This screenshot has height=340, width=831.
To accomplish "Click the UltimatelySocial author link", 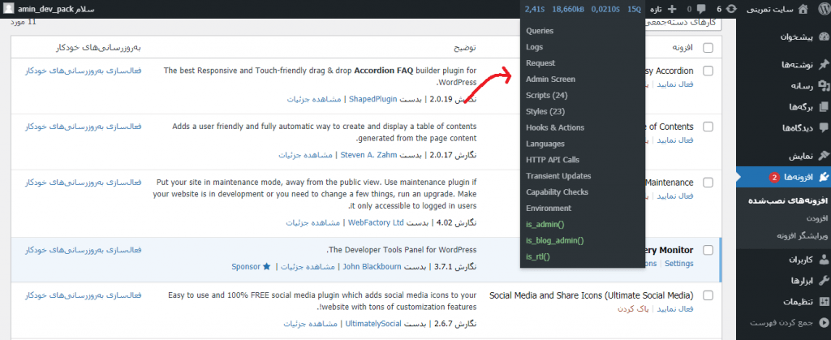I will pos(373,323).
